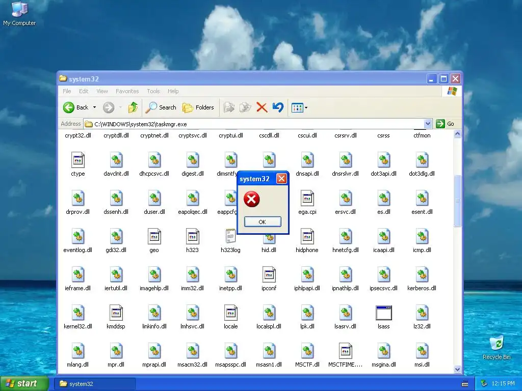Select the gdi32.dll file
The image size is (522, 391).
point(116,241)
